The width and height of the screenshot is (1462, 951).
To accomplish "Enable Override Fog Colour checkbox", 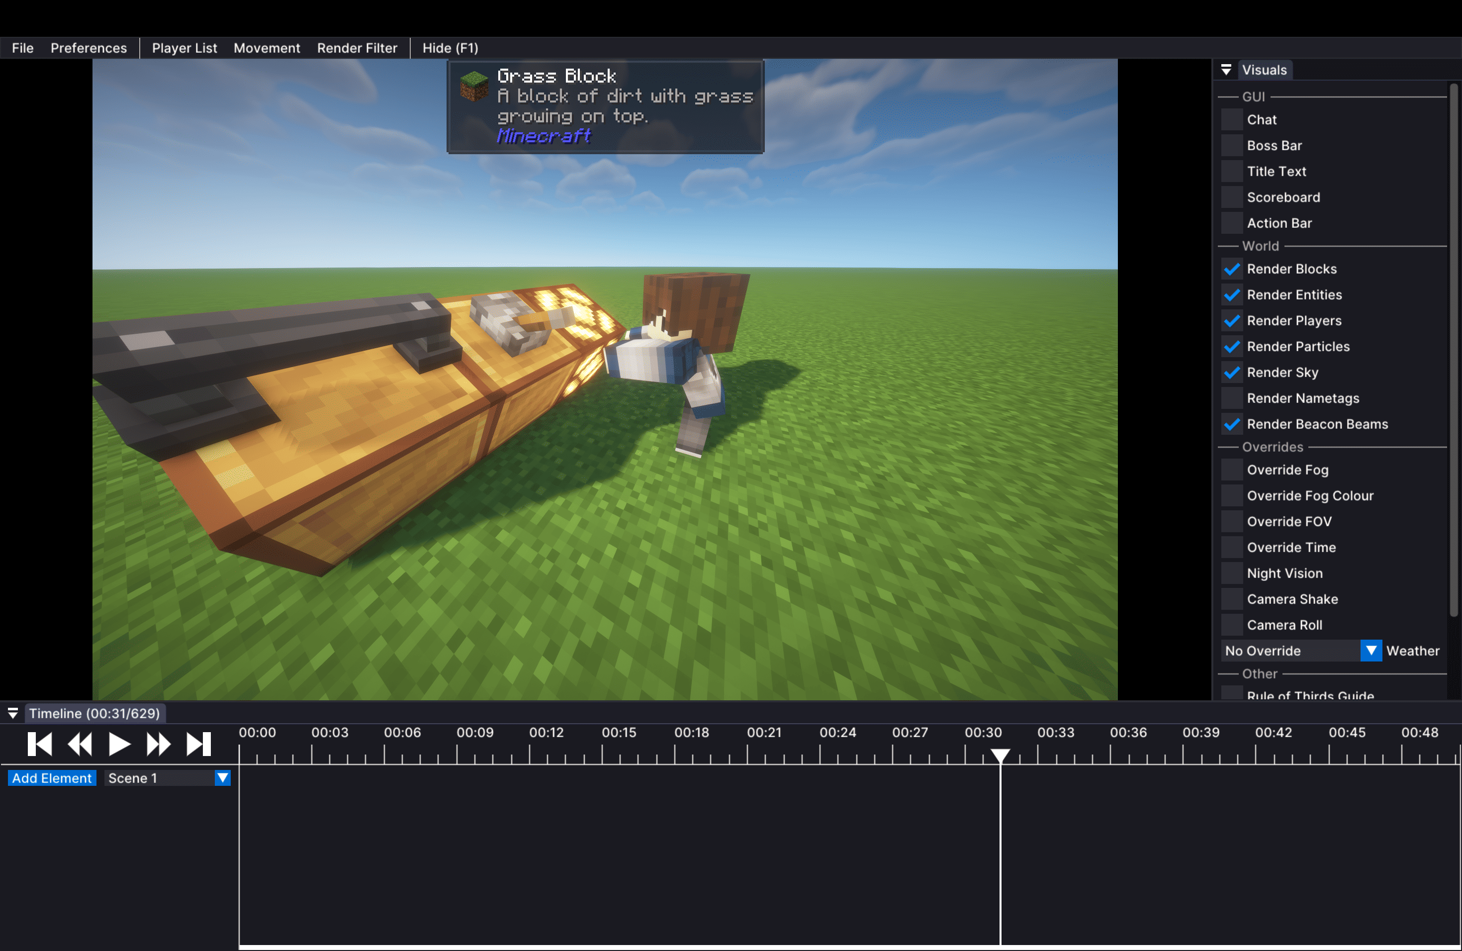I will [x=1232, y=496].
